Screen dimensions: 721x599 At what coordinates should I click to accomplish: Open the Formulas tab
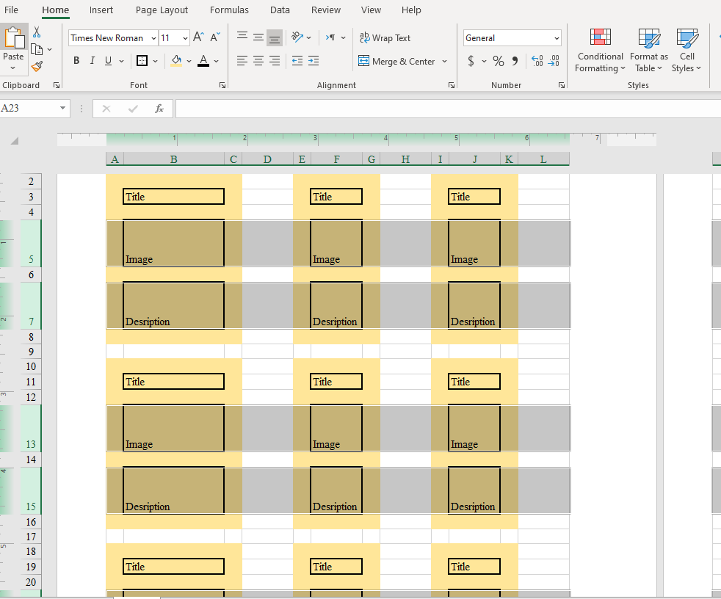point(229,10)
